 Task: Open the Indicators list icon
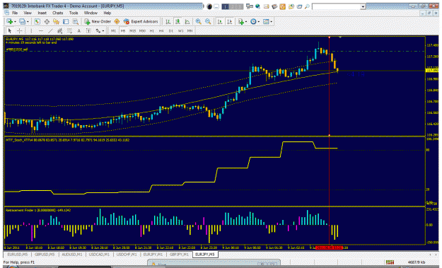[x=240, y=21]
